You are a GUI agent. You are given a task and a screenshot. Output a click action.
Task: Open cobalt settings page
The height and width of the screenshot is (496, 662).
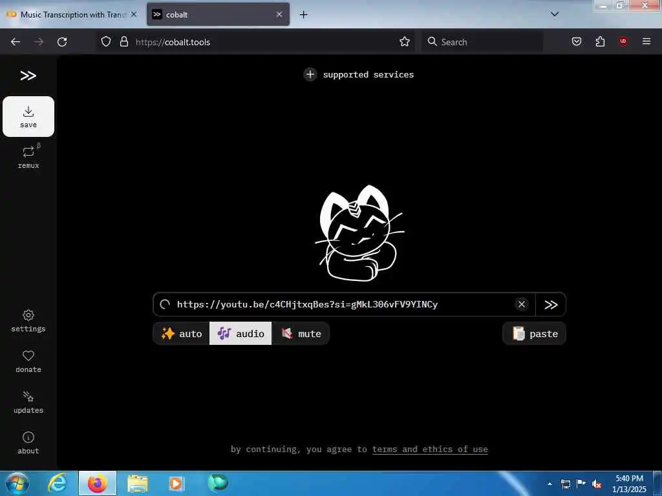pos(28,321)
